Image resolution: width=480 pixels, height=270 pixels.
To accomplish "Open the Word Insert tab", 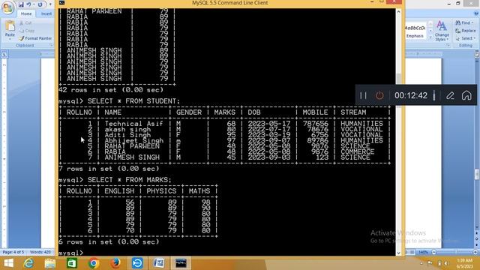I will pyautogui.click(x=46, y=13).
